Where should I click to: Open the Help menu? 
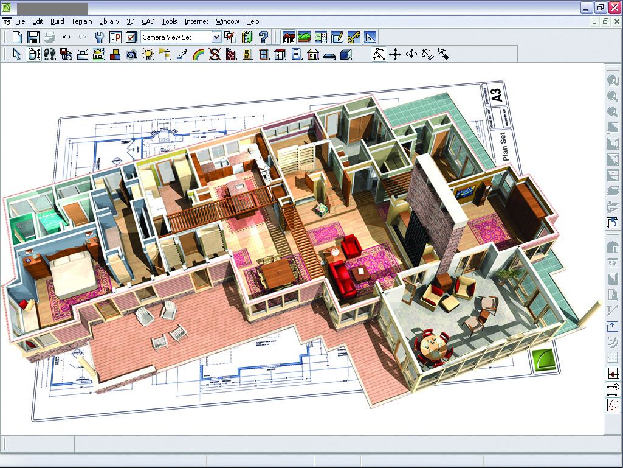tap(252, 21)
